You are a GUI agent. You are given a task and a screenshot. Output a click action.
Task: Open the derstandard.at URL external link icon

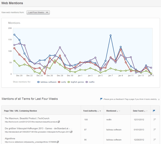click(x=71, y=132)
